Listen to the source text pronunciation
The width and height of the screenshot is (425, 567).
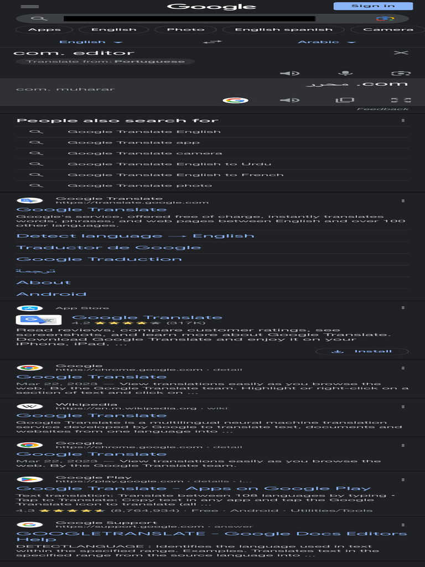coord(290,74)
